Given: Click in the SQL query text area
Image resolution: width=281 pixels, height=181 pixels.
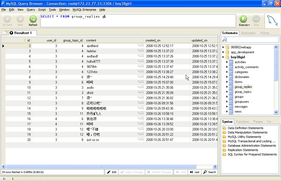Looking at the screenshot, I should coord(138,21).
